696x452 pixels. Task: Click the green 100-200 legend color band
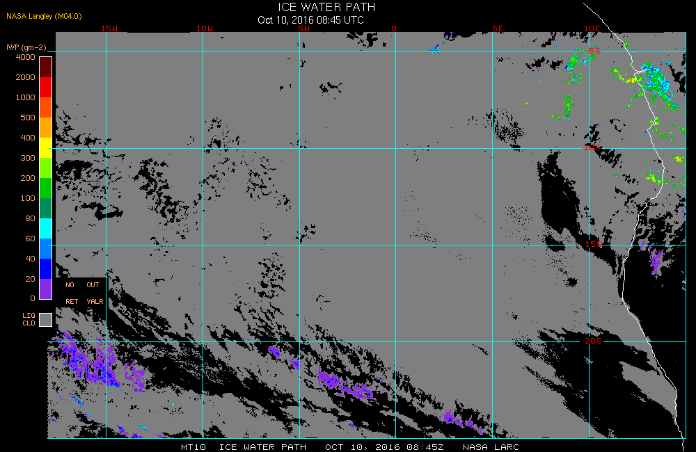pos(45,188)
